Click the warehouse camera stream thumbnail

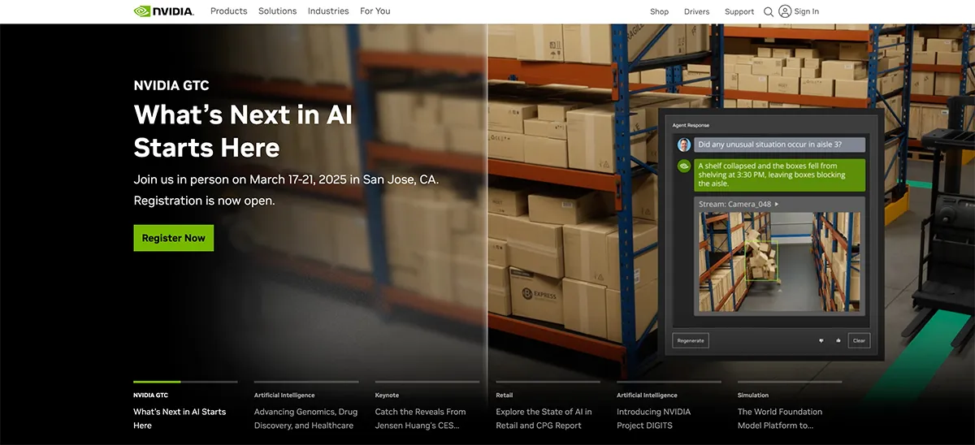780,262
